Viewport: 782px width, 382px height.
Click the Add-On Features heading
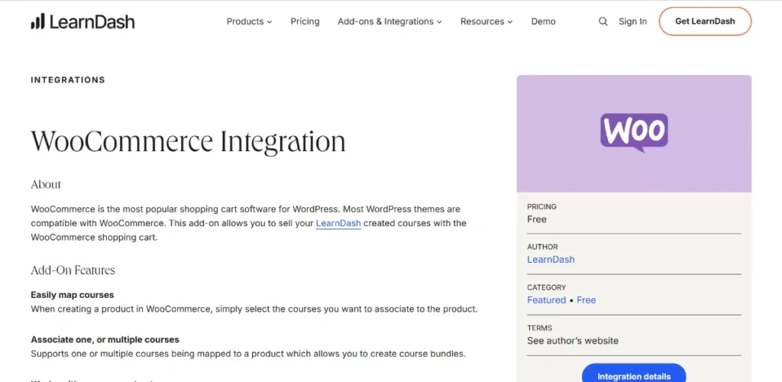(x=73, y=270)
